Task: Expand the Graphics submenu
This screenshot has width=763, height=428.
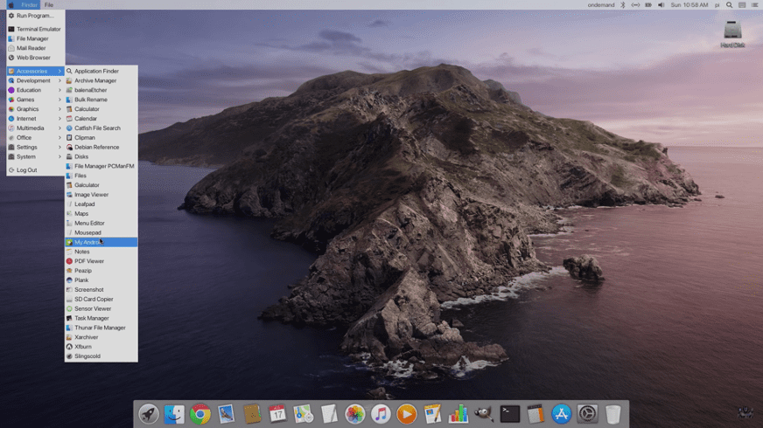Action: tap(28, 109)
